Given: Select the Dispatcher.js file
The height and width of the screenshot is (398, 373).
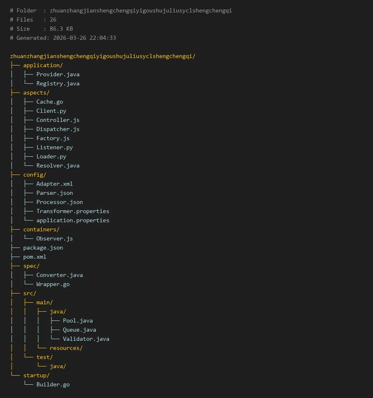Looking at the screenshot, I should point(58,129).
